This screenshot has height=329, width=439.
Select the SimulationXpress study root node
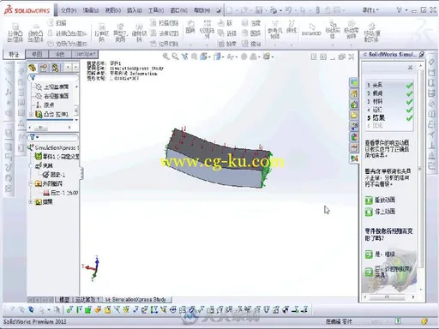tap(54, 147)
